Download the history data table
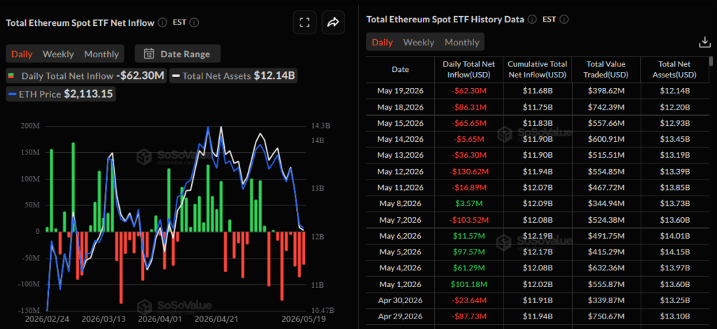Screen dimensions: 717x329 (x=704, y=43)
